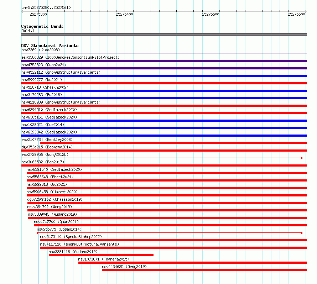
Task: Select nsv5473110 (ByrskaBishop2022) label
Action: tap(71, 237)
